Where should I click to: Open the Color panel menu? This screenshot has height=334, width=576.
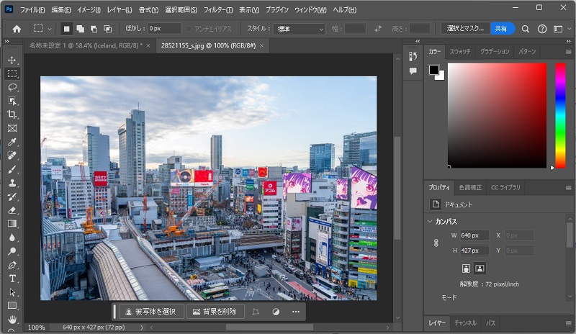click(568, 52)
